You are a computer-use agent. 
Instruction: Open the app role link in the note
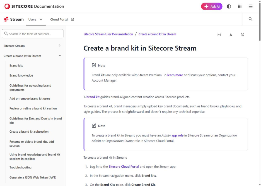[x=177, y=135]
